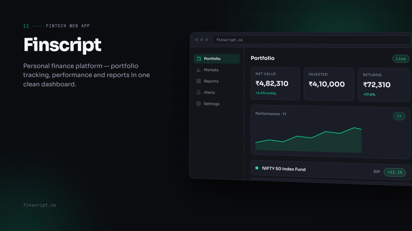Click the gear icon beside Settings
The image size is (412, 231).
(x=198, y=104)
